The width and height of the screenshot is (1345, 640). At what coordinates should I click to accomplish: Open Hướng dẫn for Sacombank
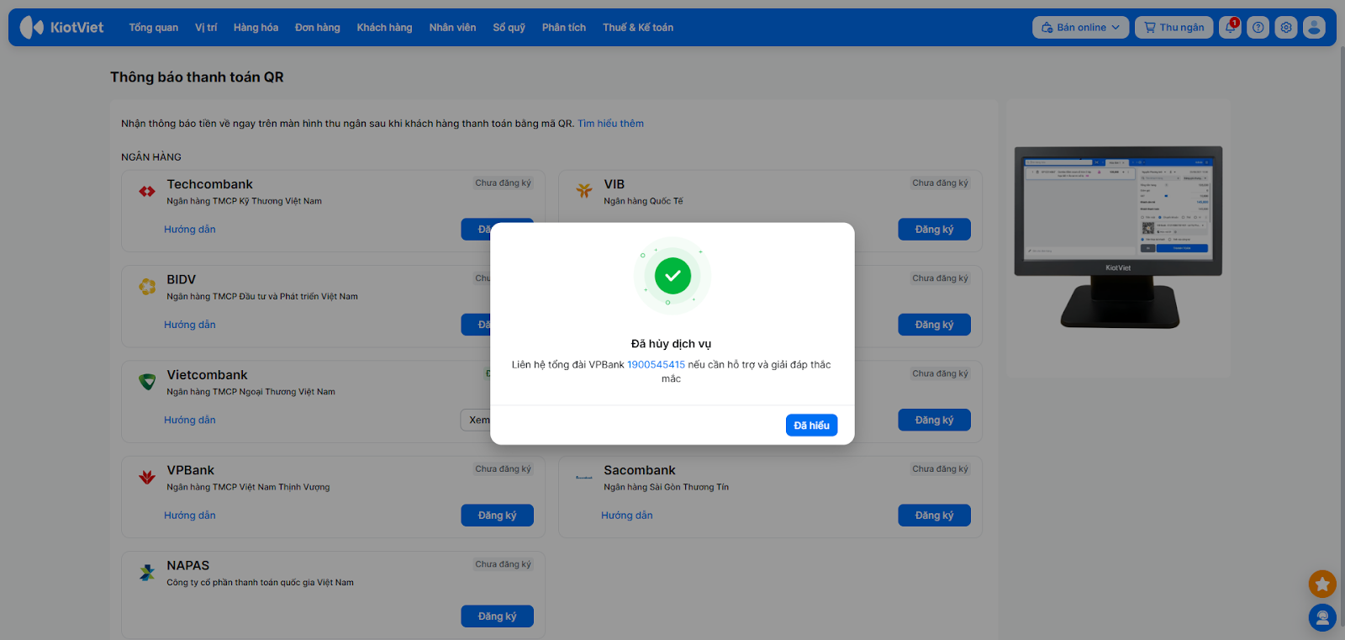[x=627, y=516]
